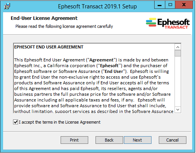The width and height of the screenshot is (196, 153).
Task: Click the End-User License Agreement title
Action: 44,18
